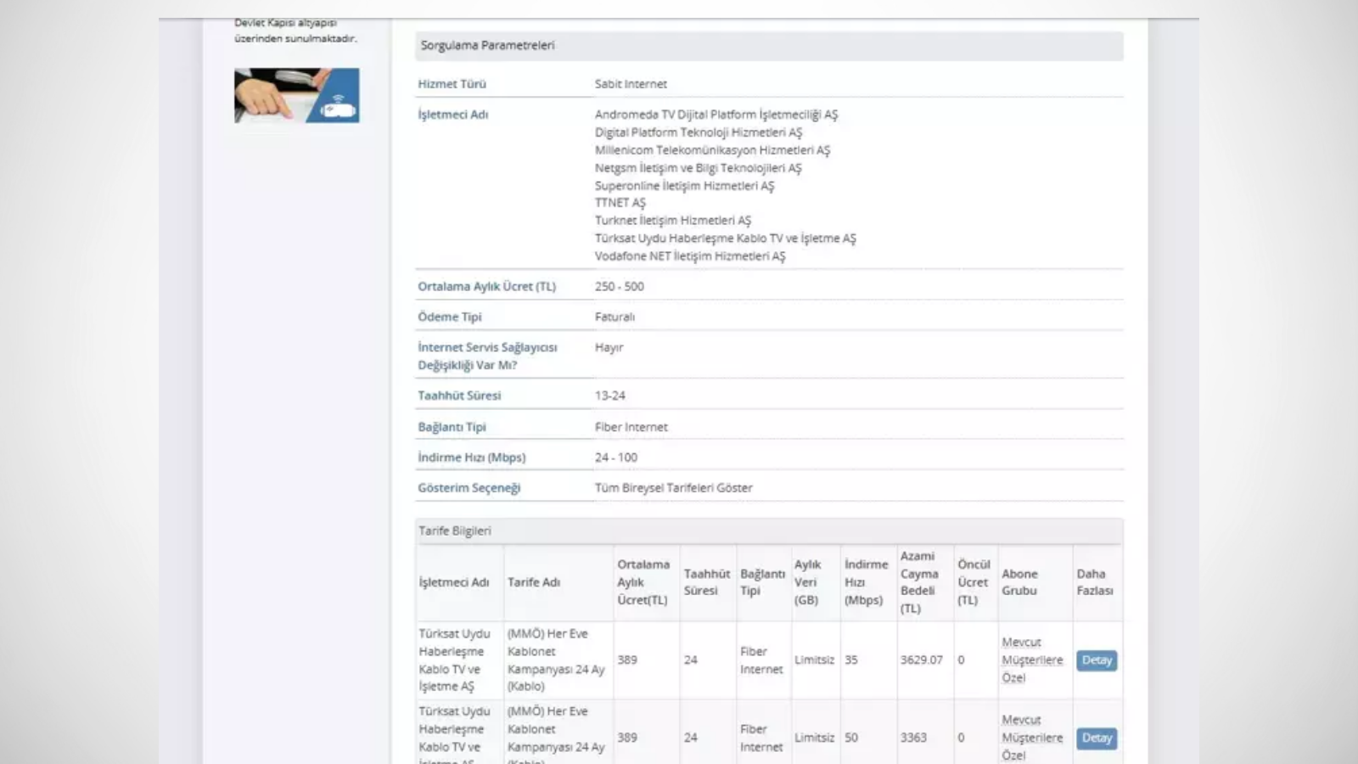Click the e-Devlet sidebar thumbnail image

tap(296, 95)
